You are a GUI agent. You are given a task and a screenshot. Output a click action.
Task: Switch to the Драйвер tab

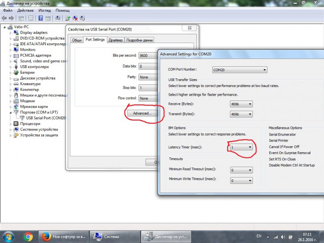pos(115,40)
